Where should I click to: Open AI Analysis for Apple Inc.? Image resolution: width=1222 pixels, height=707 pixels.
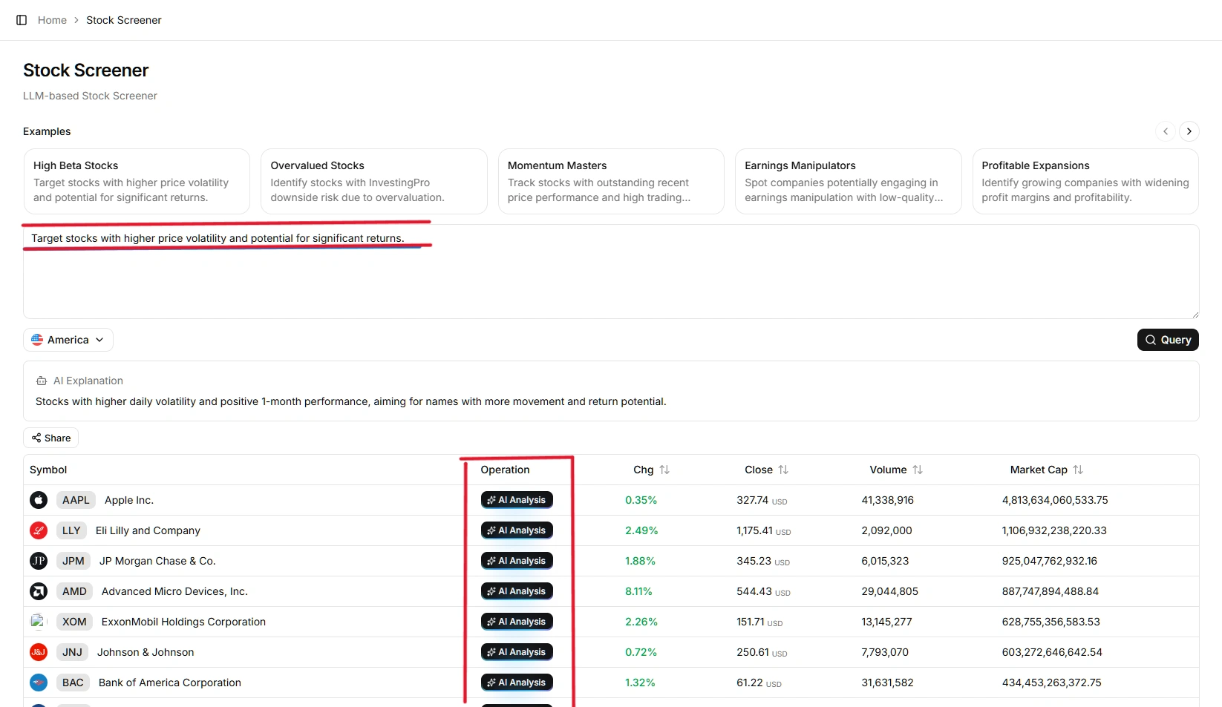point(517,500)
